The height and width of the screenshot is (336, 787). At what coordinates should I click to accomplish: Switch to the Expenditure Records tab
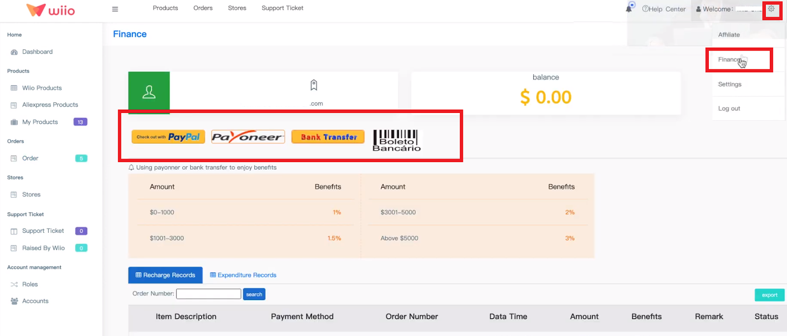[243, 276]
